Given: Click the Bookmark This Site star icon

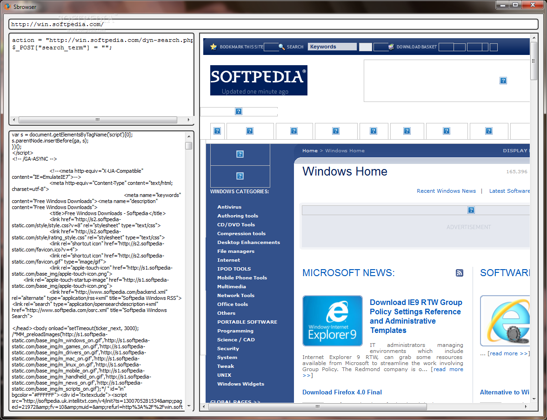Looking at the screenshot, I should pos(213,47).
